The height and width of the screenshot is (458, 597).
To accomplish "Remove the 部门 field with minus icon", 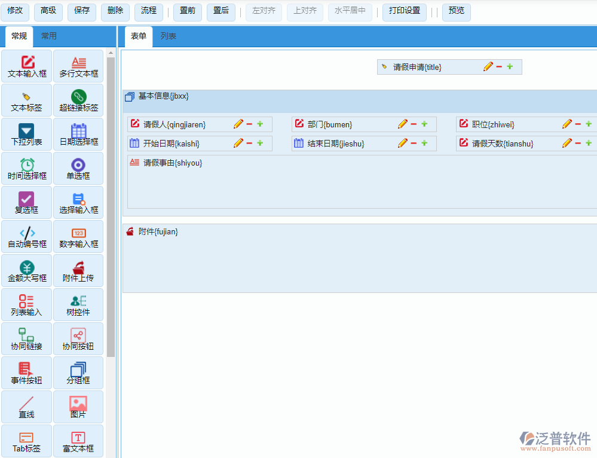I will coord(414,124).
